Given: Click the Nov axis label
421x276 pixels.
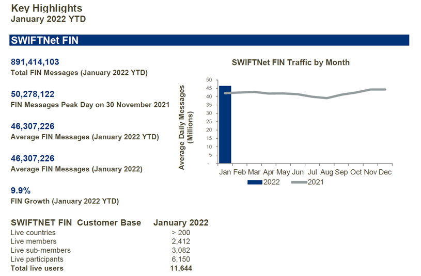Looking at the screenshot, I should [x=370, y=172].
